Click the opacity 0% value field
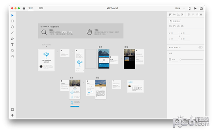The width and height of the screenshot is (214, 132). [x=175, y=59]
